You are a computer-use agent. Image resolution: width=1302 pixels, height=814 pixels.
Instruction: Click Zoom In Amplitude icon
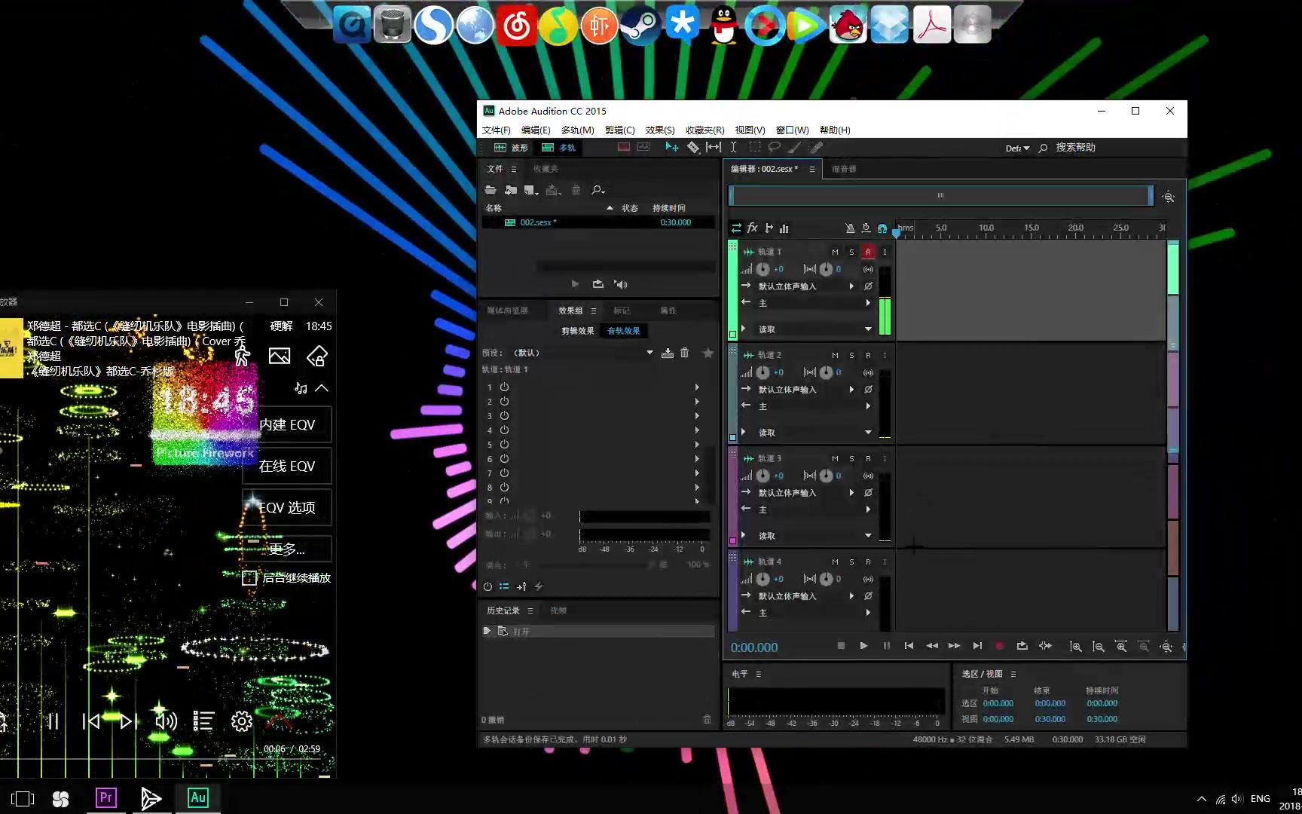pos(1076,647)
